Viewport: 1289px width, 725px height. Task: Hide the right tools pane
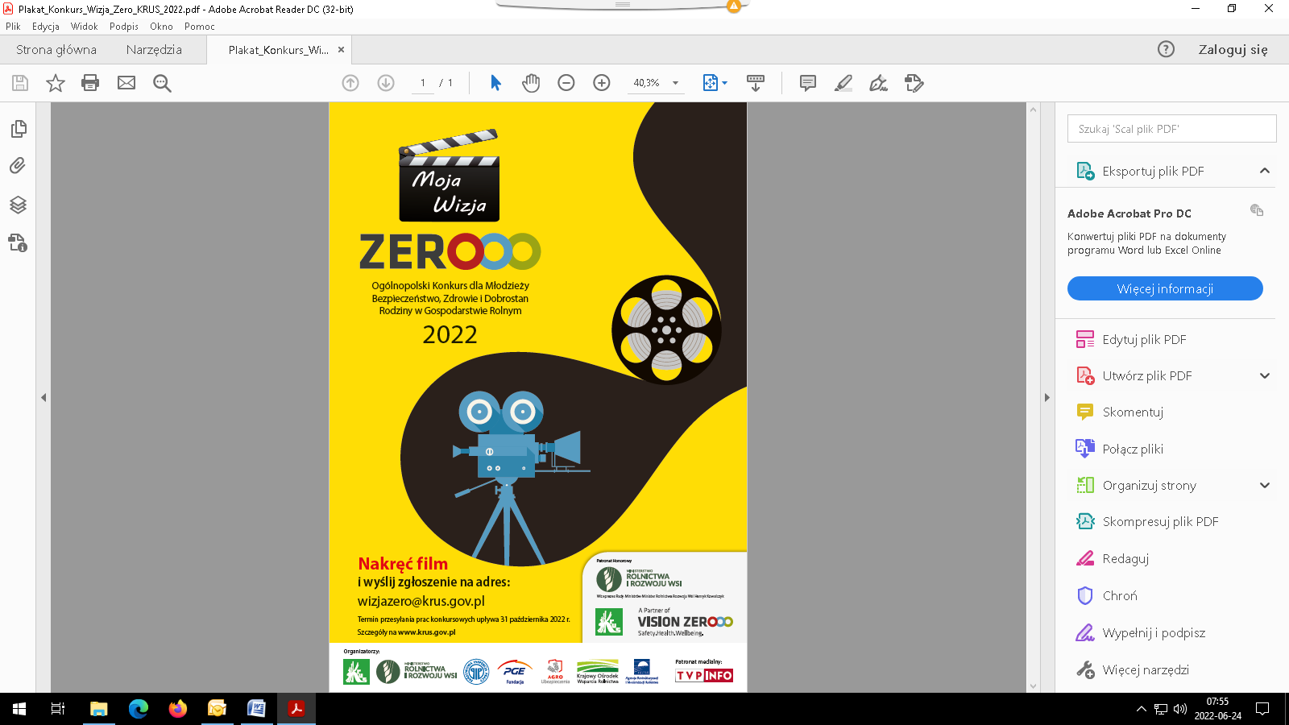pos(1047,397)
